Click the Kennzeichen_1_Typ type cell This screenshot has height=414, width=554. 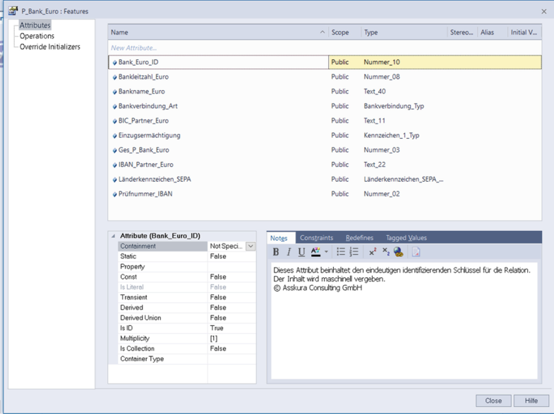pyautogui.click(x=391, y=135)
